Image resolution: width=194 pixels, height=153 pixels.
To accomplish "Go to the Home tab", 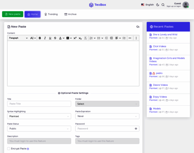I will coord(32,14).
